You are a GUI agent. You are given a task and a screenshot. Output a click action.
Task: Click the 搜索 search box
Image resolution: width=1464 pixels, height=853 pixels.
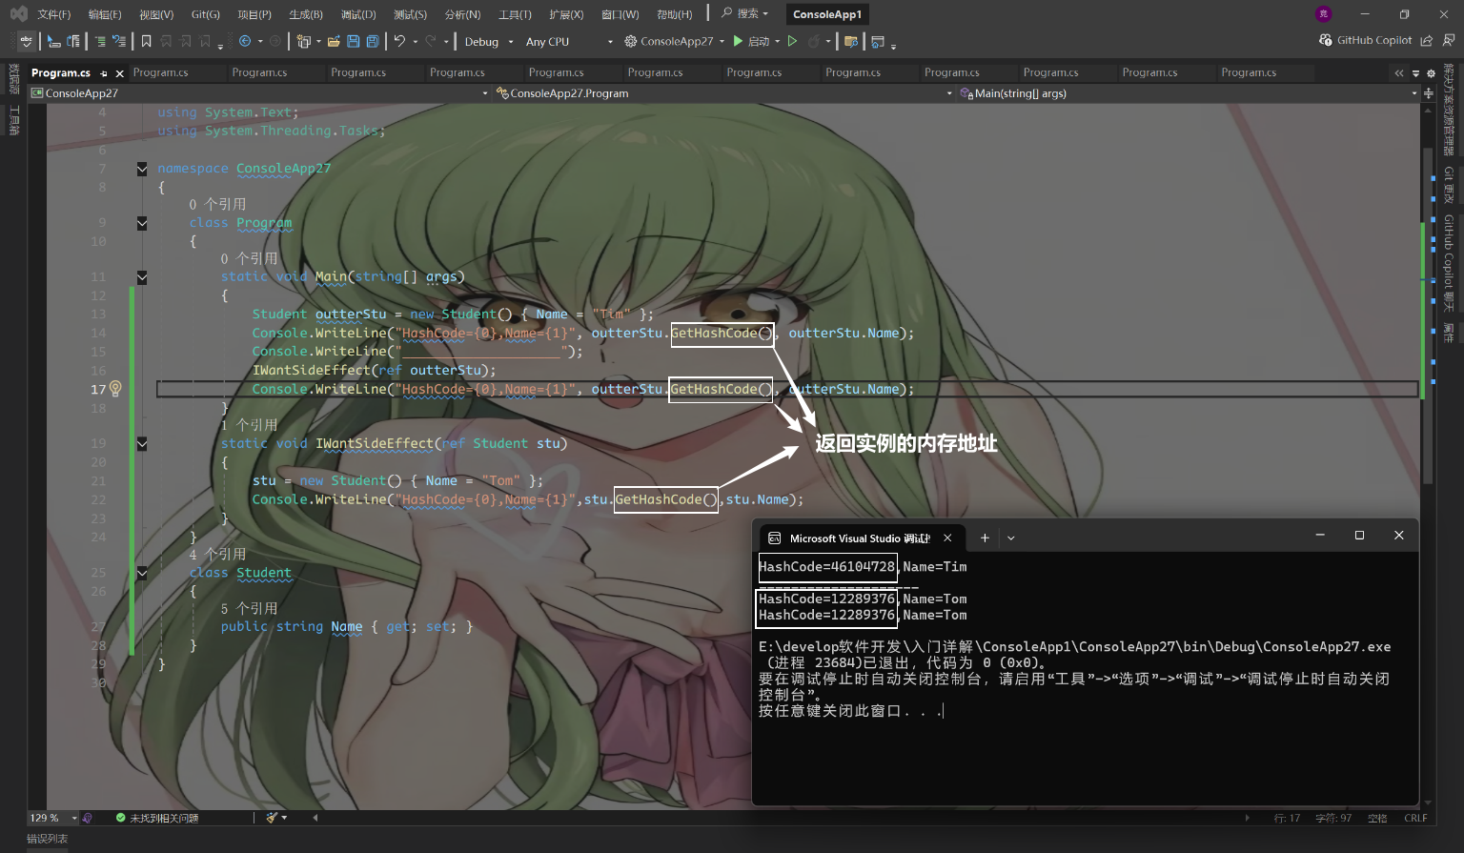coord(745,13)
